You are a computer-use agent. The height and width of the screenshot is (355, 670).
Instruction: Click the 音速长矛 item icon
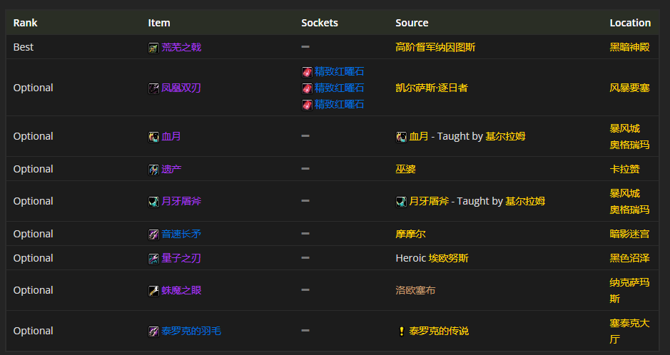[x=153, y=235]
